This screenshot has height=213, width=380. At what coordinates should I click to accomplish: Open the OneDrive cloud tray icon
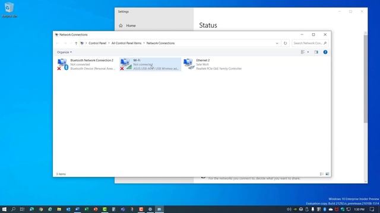pyautogui.click(x=331, y=209)
